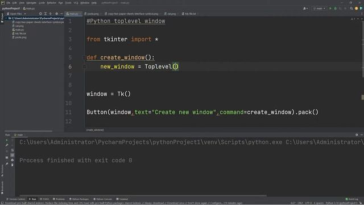Toggle scroll to end in Run console
The image size is (364, 205).
click(x=13, y=155)
